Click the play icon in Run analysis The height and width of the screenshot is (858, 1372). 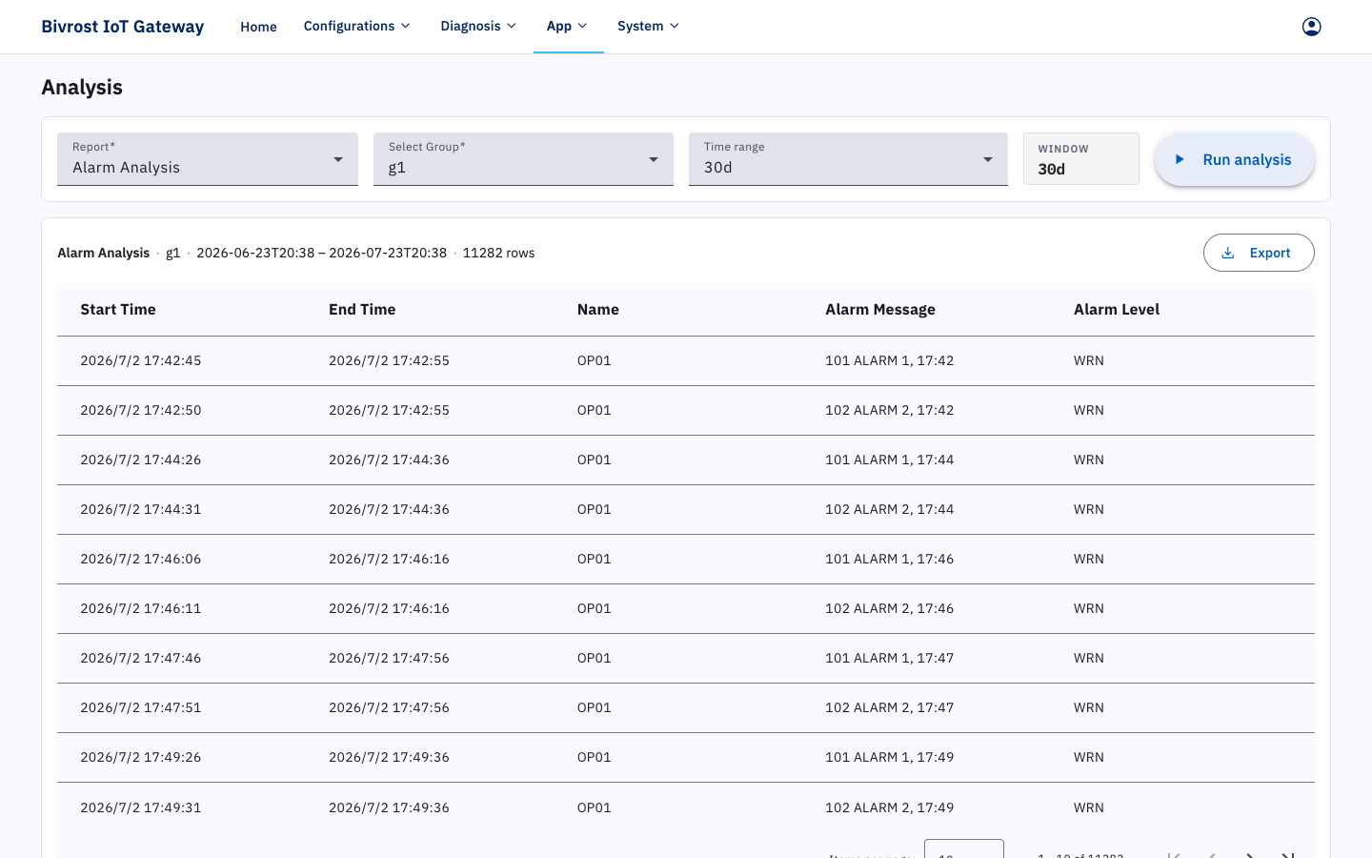click(1180, 160)
